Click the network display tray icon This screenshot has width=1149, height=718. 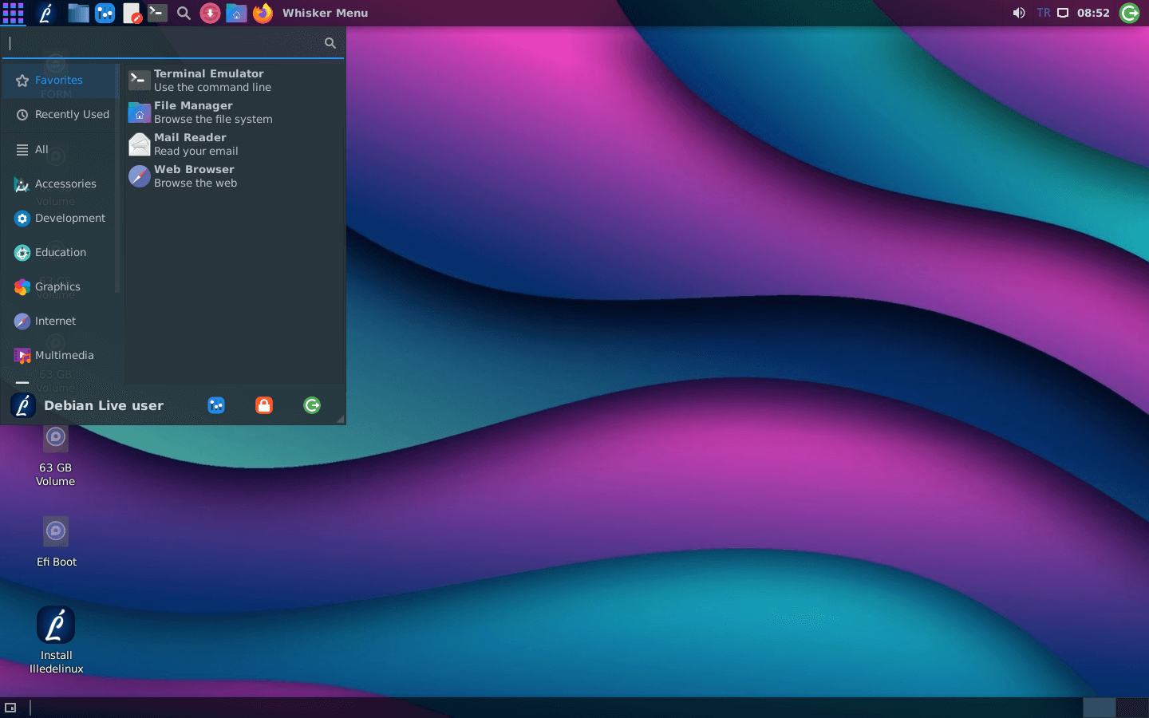click(x=1063, y=13)
